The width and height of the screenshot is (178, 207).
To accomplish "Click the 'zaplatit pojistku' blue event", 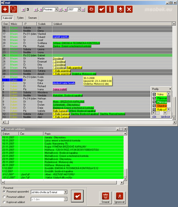I will [x=61, y=37].
